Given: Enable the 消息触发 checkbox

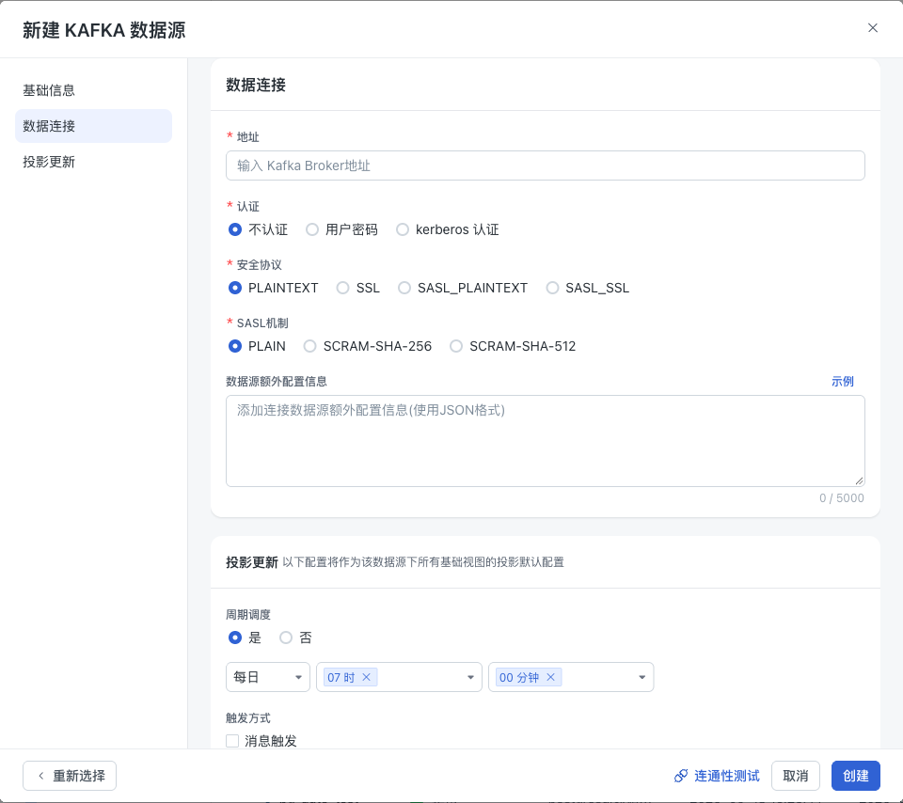Looking at the screenshot, I should click(232, 741).
